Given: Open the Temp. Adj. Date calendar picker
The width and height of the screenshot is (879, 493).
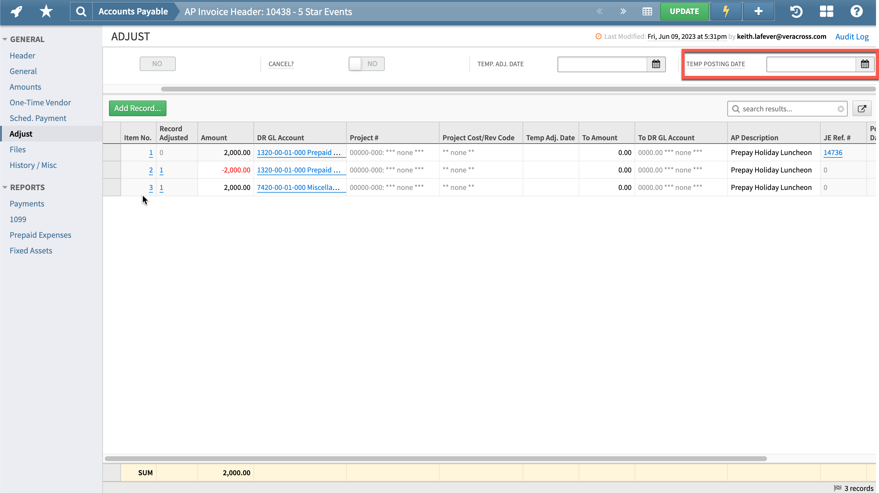Looking at the screenshot, I should [x=656, y=64].
